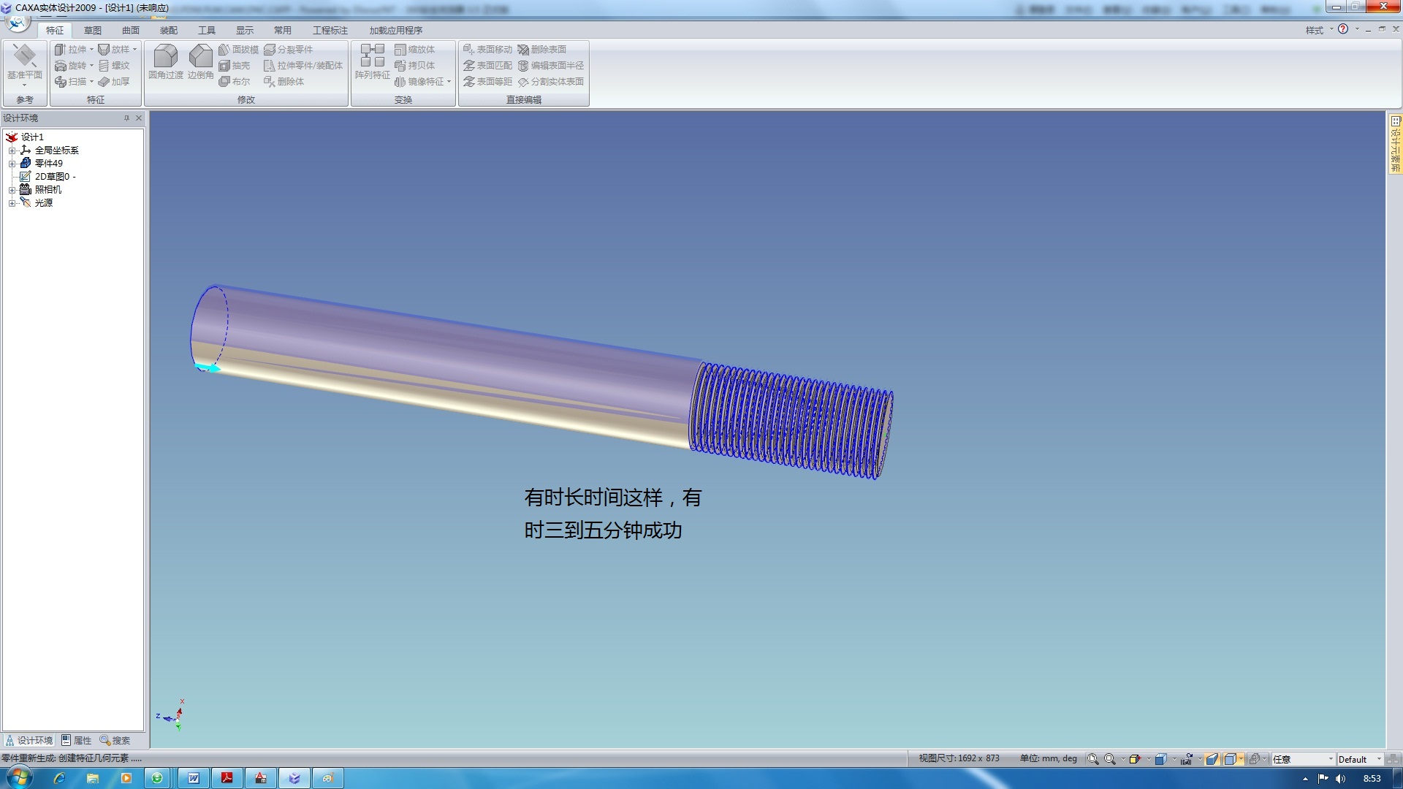1403x789 pixels.
Task: Open the 旋转 dropdown arrow
Action: 91,65
